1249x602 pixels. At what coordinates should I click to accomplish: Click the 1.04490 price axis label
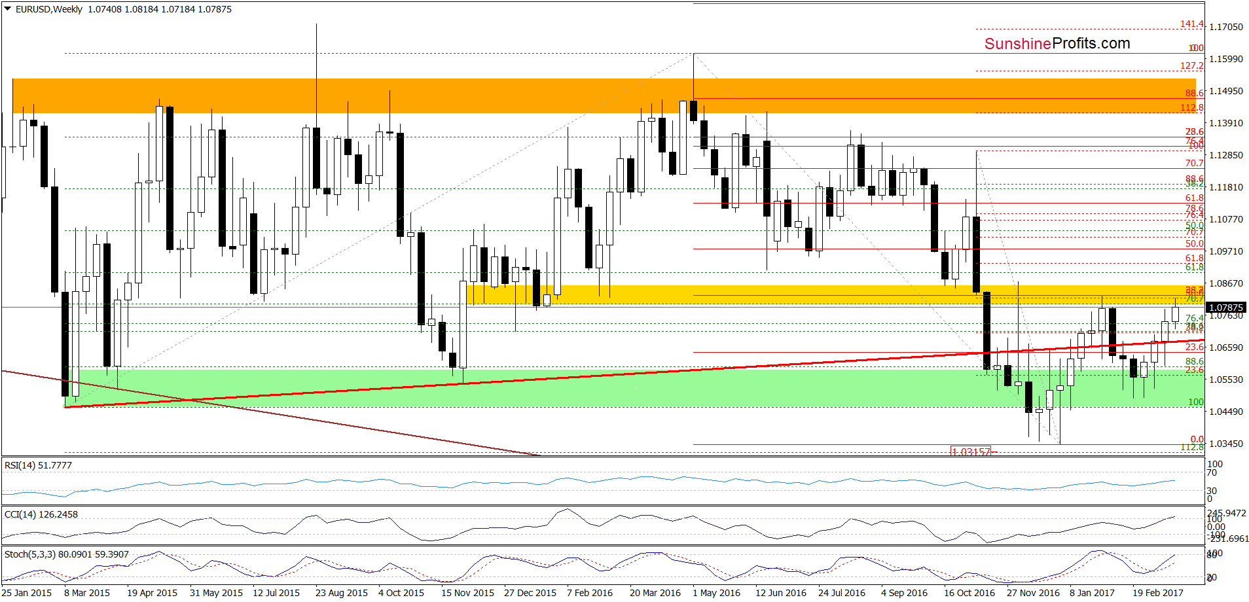click(1226, 412)
